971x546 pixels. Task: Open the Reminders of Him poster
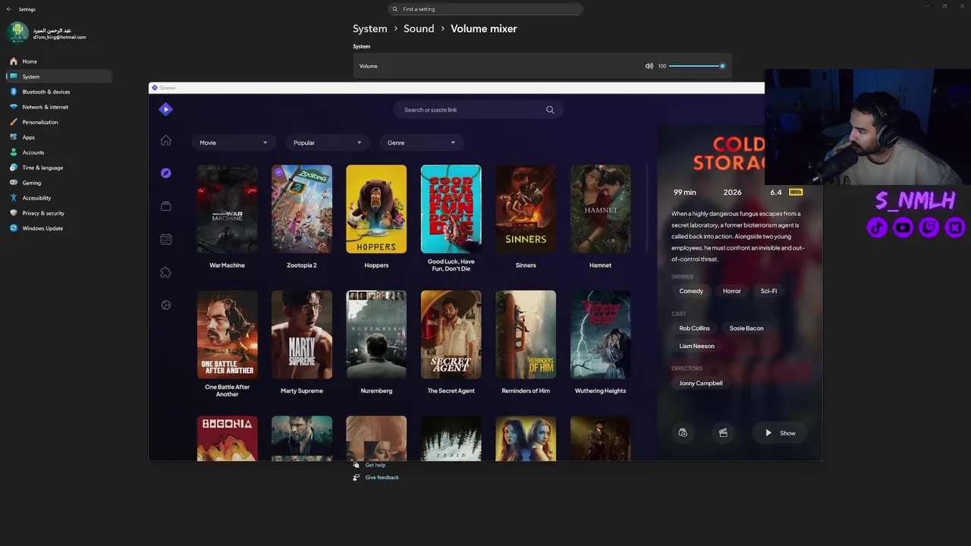coord(526,334)
